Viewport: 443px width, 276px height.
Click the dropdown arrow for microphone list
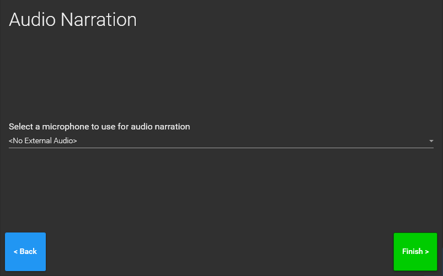point(431,141)
